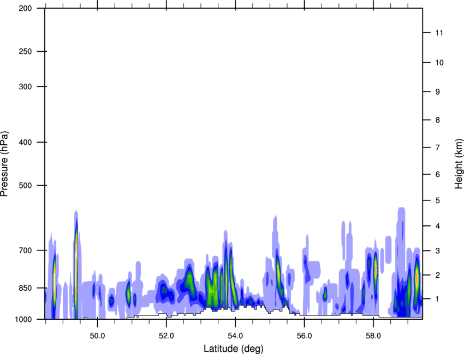Pick the 3 km height label
This screenshot has width=464, height=354.
tap(438, 251)
